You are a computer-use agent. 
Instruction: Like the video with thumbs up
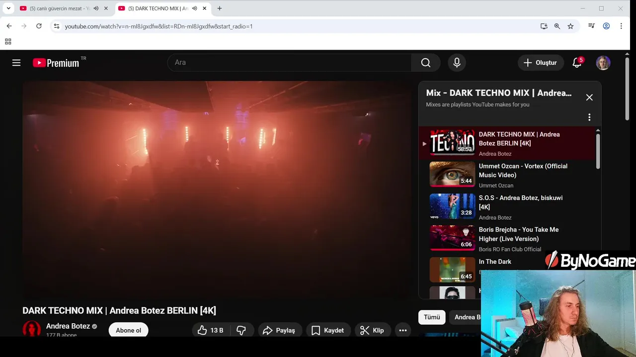pyautogui.click(x=211, y=330)
